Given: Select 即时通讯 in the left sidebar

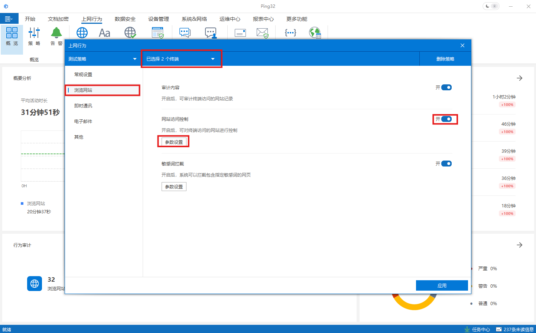Looking at the screenshot, I should [83, 106].
